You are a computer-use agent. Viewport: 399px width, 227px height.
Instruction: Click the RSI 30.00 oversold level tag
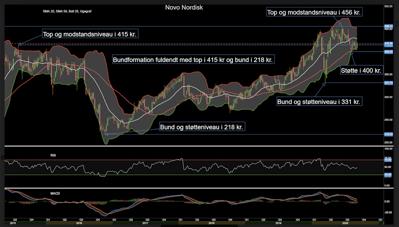388,175
